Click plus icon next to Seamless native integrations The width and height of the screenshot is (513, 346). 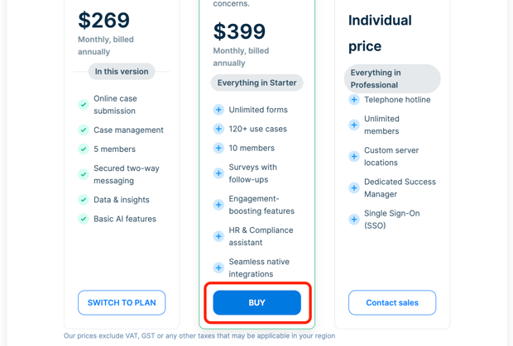(x=218, y=268)
